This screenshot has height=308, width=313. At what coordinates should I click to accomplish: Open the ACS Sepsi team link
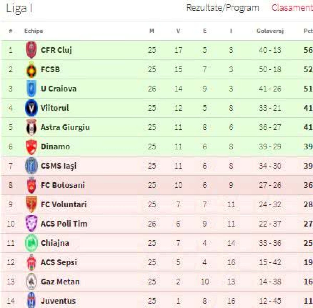point(59,262)
